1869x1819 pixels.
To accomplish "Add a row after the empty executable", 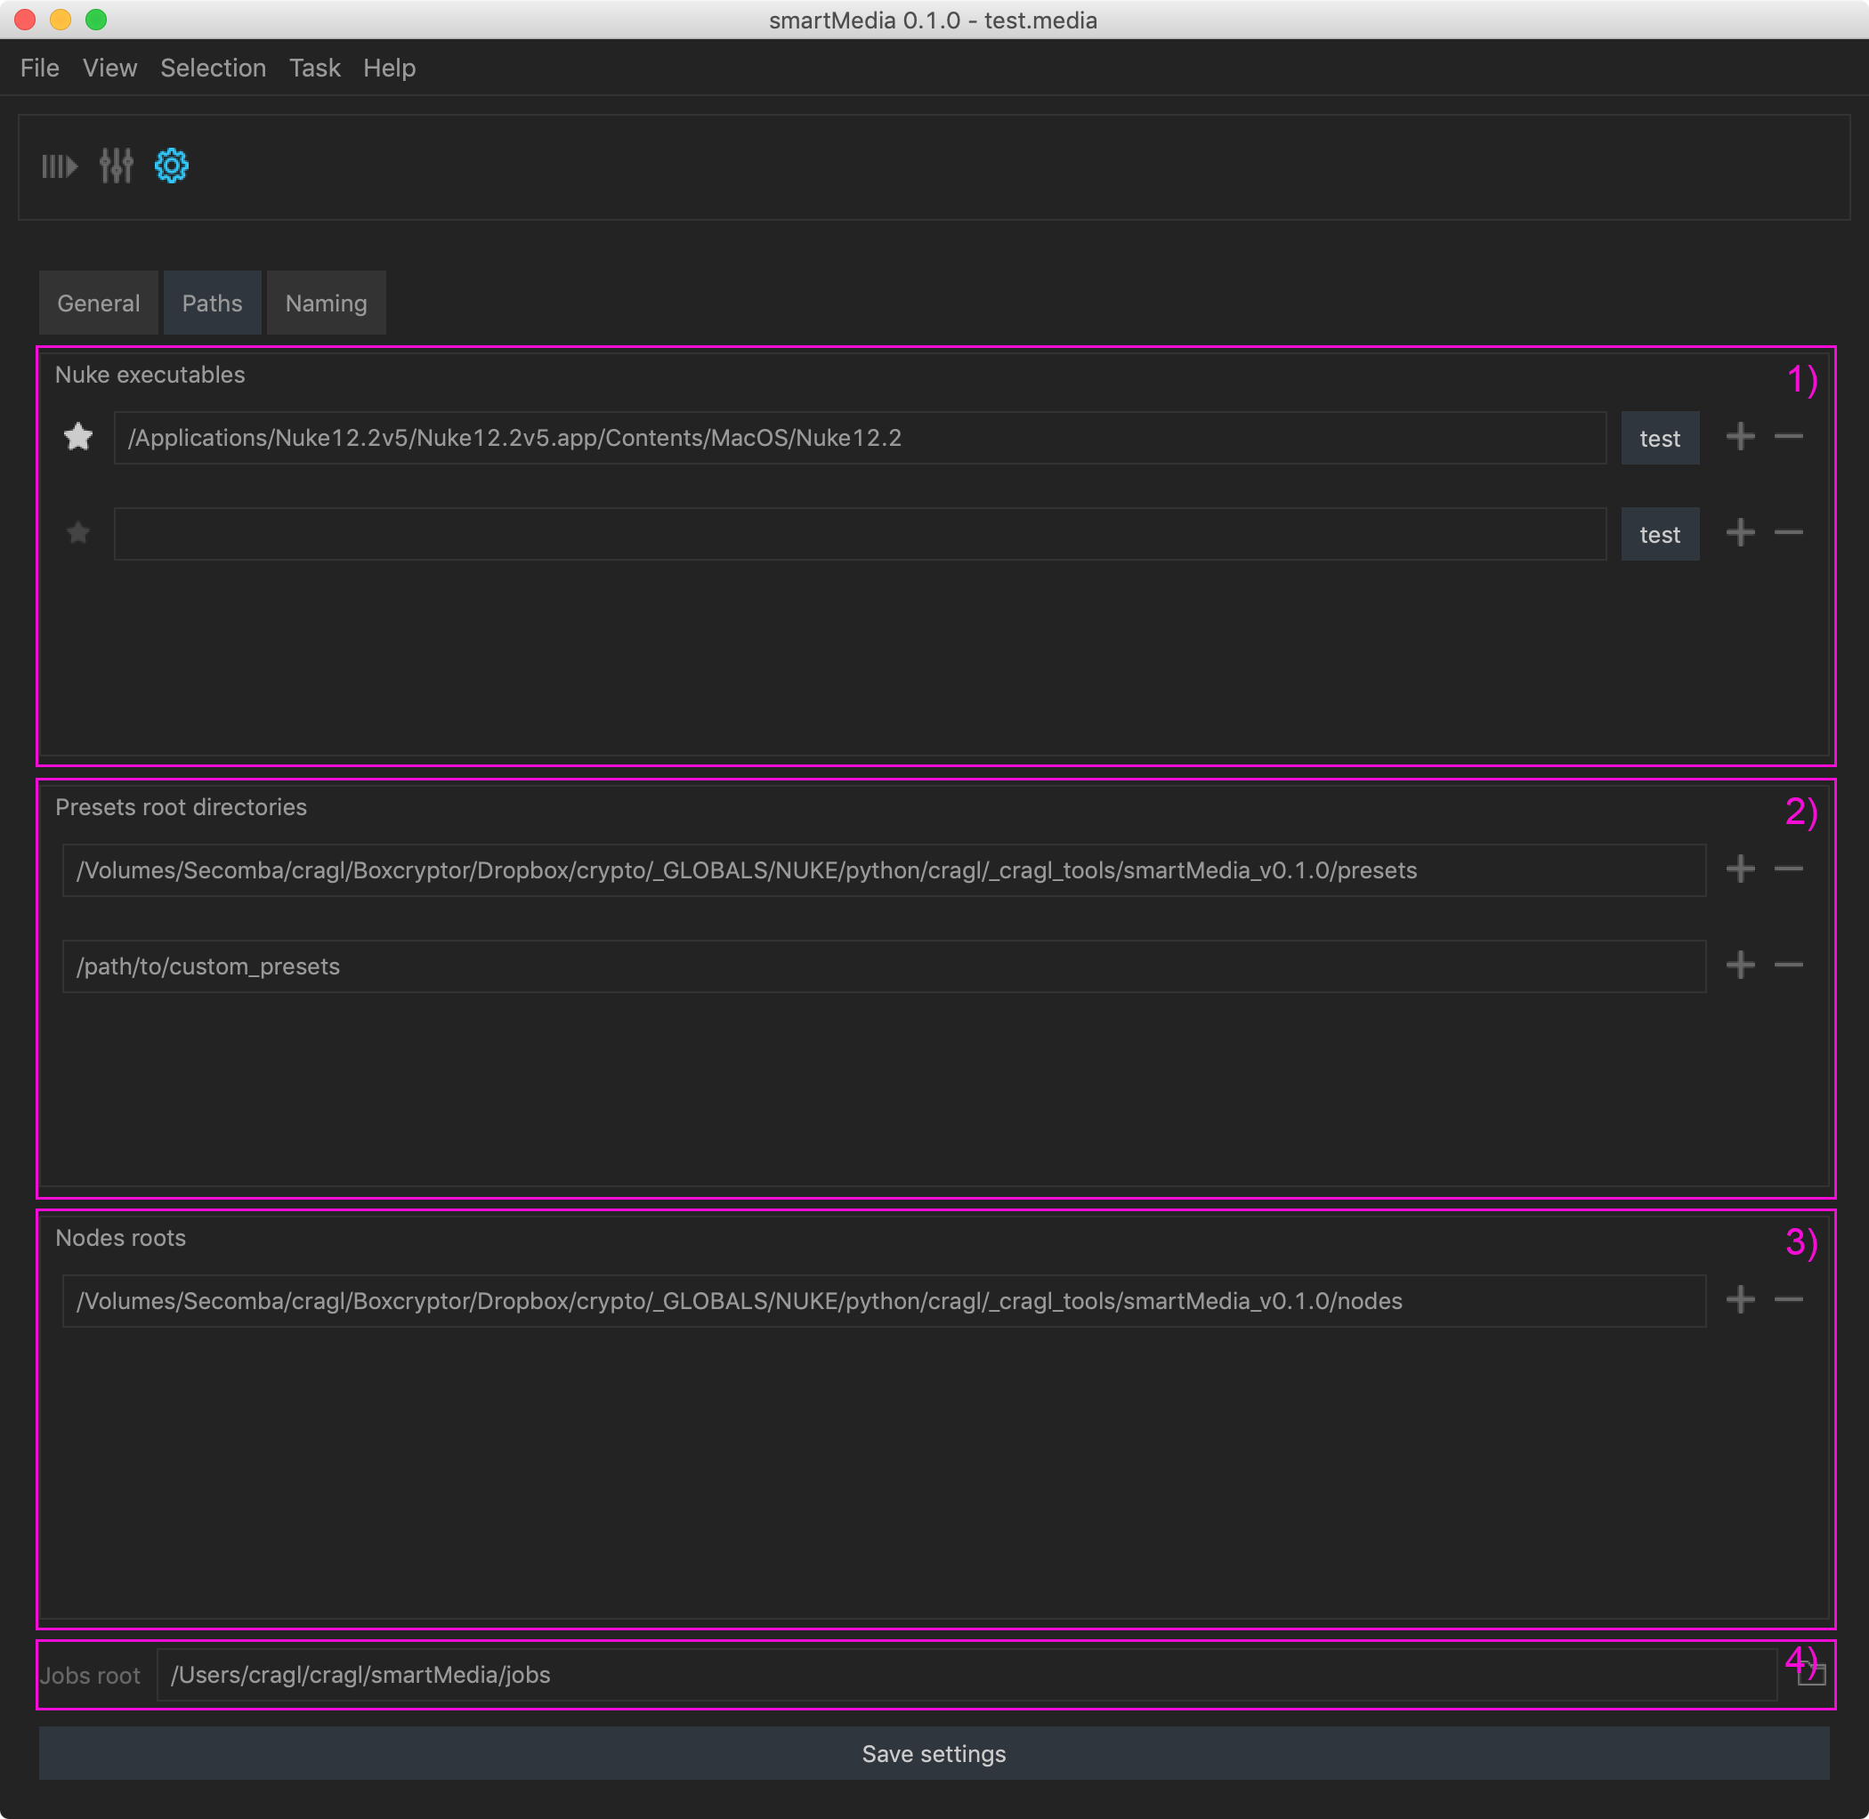I will click(1740, 533).
